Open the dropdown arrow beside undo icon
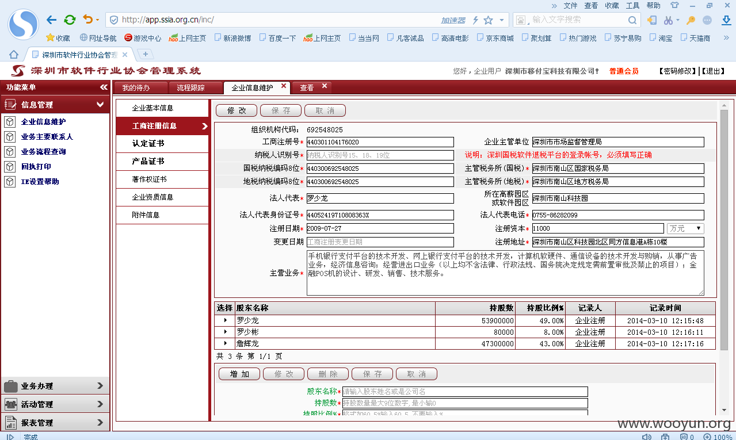Screen dimensions: 736x440 pyautogui.click(x=97, y=20)
